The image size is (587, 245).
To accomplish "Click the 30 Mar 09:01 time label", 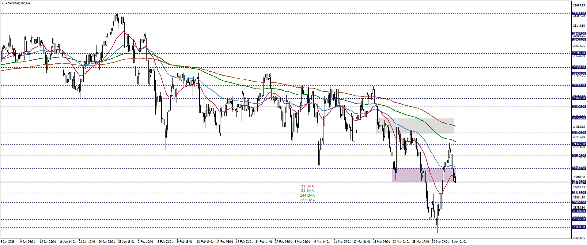I will point(440,242).
